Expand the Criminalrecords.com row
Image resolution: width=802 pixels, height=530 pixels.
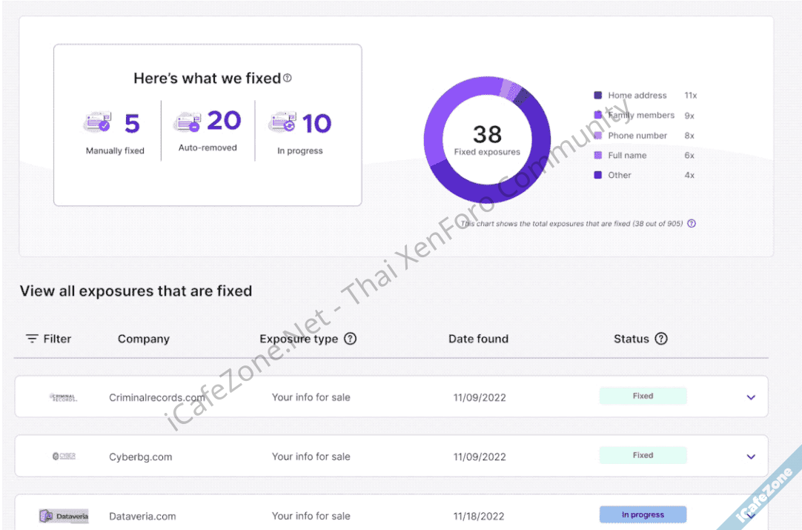[751, 397]
